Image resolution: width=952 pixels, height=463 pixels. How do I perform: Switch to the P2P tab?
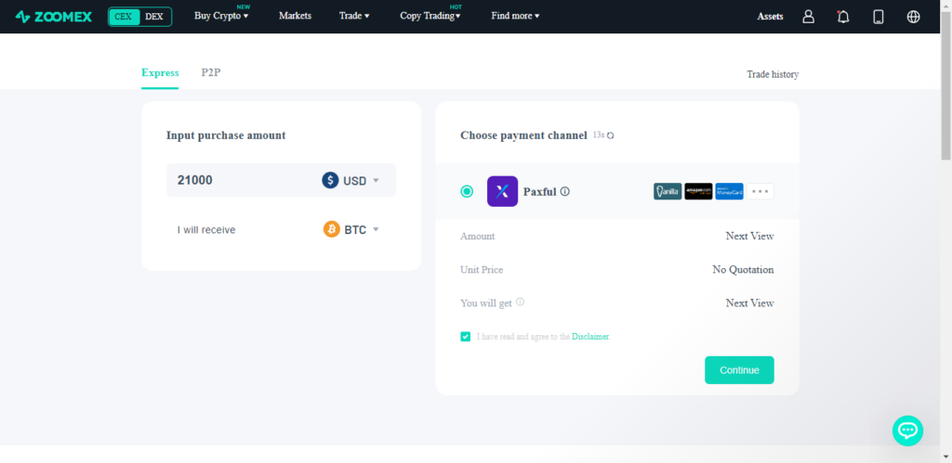pyautogui.click(x=211, y=72)
